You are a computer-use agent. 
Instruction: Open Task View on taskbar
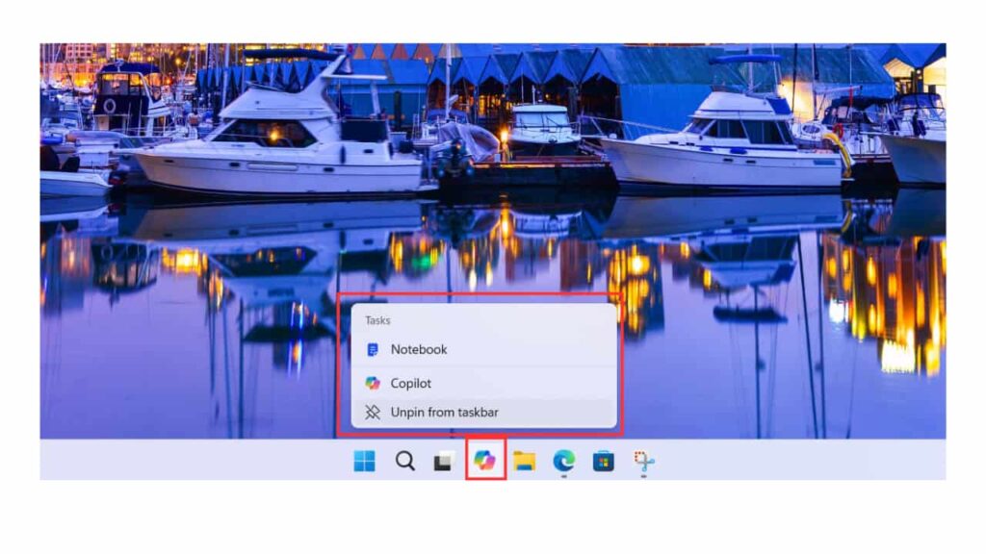click(444, 462)
